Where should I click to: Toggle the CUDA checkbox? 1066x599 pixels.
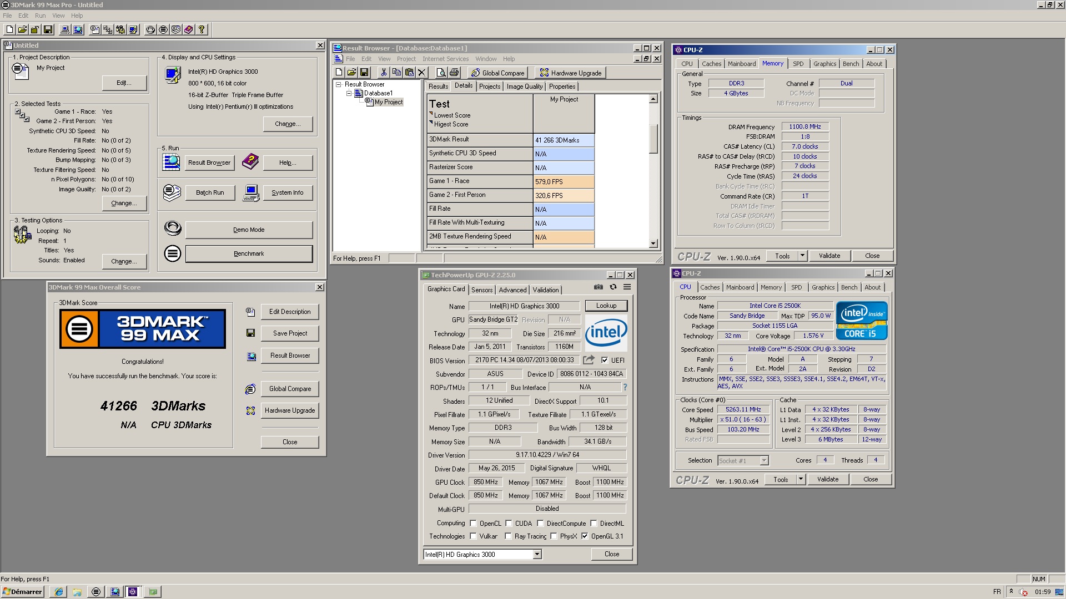pyautogui.click(x=509, y=523)
